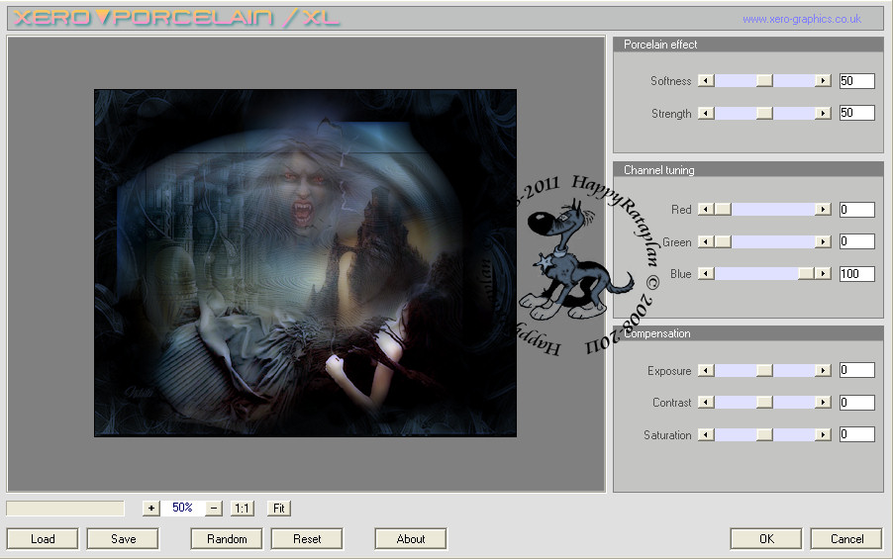Focus the Exposure value field
This screenshot has width=893, height=559.
[x=857, y=370]
